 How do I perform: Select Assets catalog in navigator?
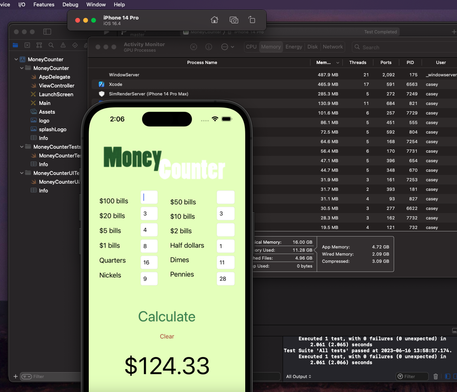(x=47, y=112)
